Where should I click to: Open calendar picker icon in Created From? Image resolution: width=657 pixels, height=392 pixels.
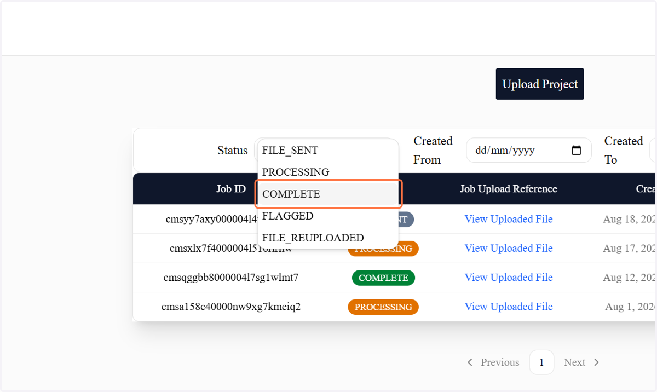pyautogui.click(x=576, y=150)
